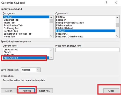This screenshot has height=95, width=121.
Task: Click Commands list scrollbar thumb
Action: [117, 25]
